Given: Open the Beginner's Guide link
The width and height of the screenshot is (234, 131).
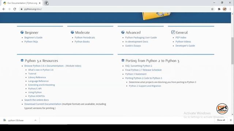Looking at the screenshot, I should point(33,37).
